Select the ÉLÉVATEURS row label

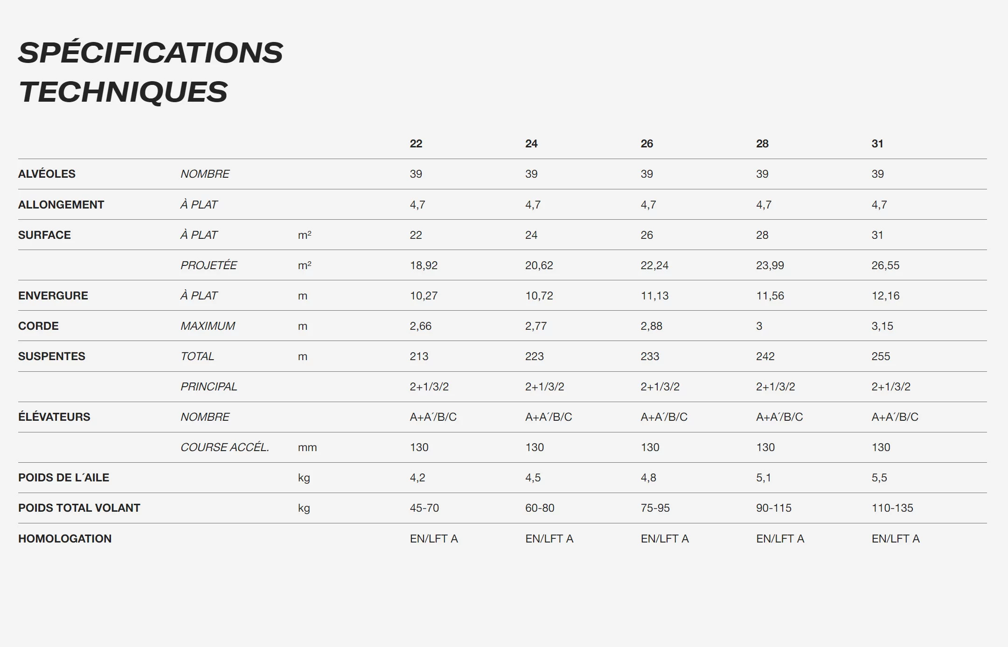54,417
